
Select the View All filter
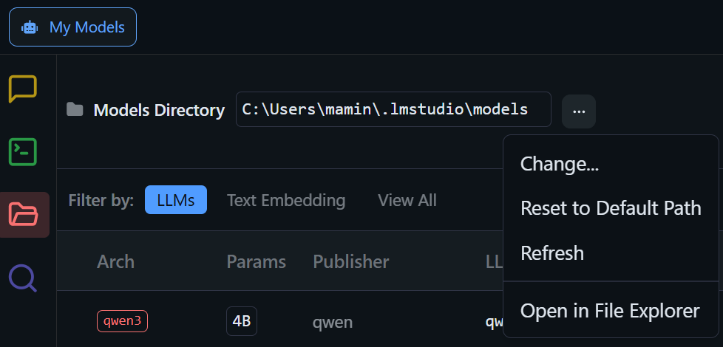pos(407,200)
